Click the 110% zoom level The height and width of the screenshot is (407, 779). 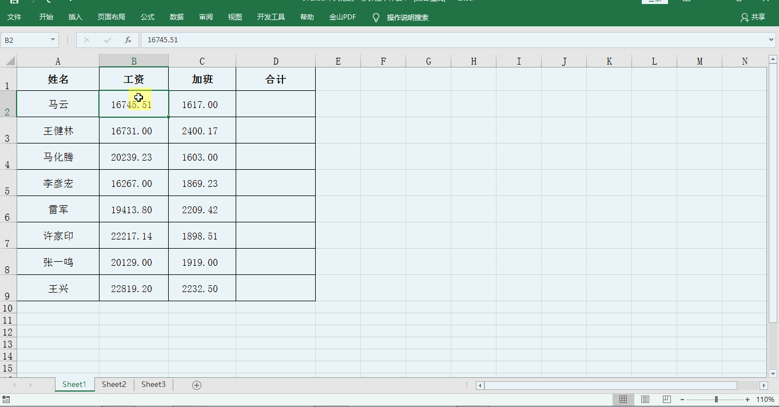coord(765,400)
